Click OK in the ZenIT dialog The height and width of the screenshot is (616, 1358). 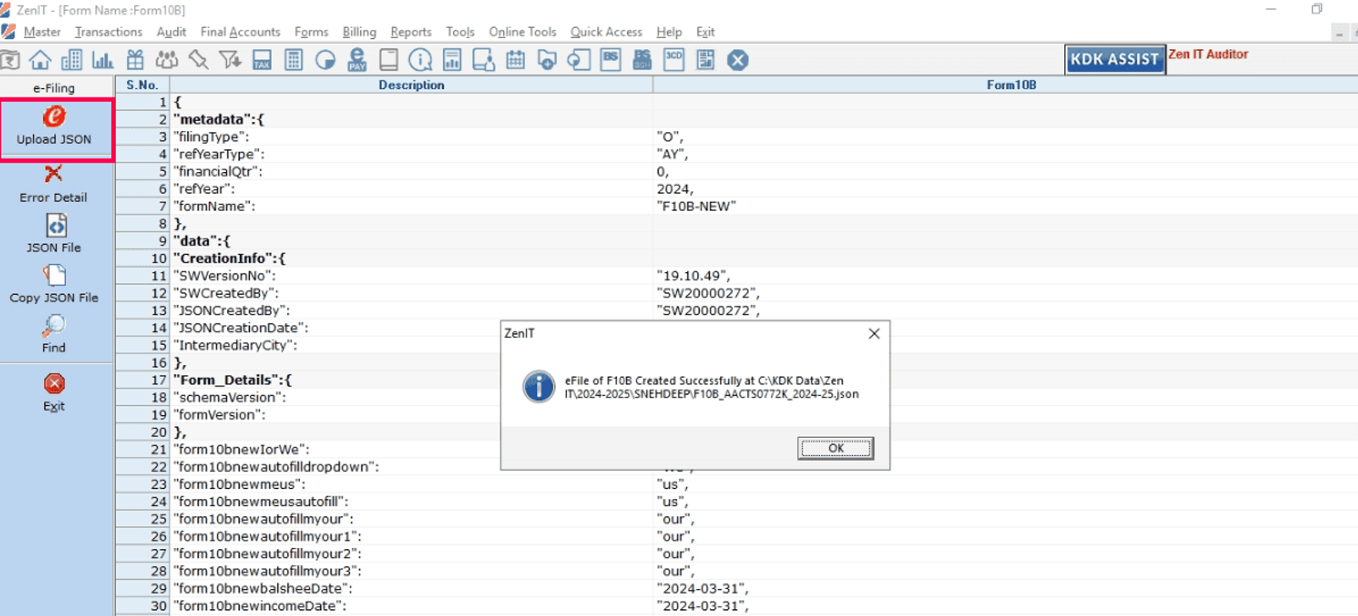tap(835, 448)
